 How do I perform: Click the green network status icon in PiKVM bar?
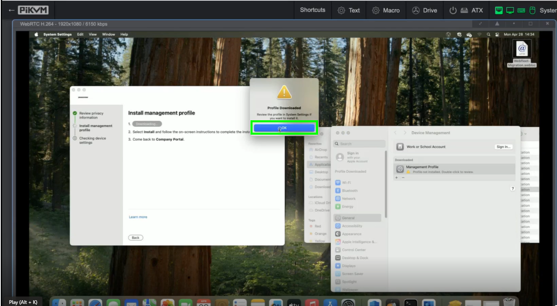499,10
